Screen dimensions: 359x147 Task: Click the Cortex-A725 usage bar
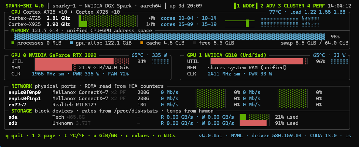[x=108, y=18]
